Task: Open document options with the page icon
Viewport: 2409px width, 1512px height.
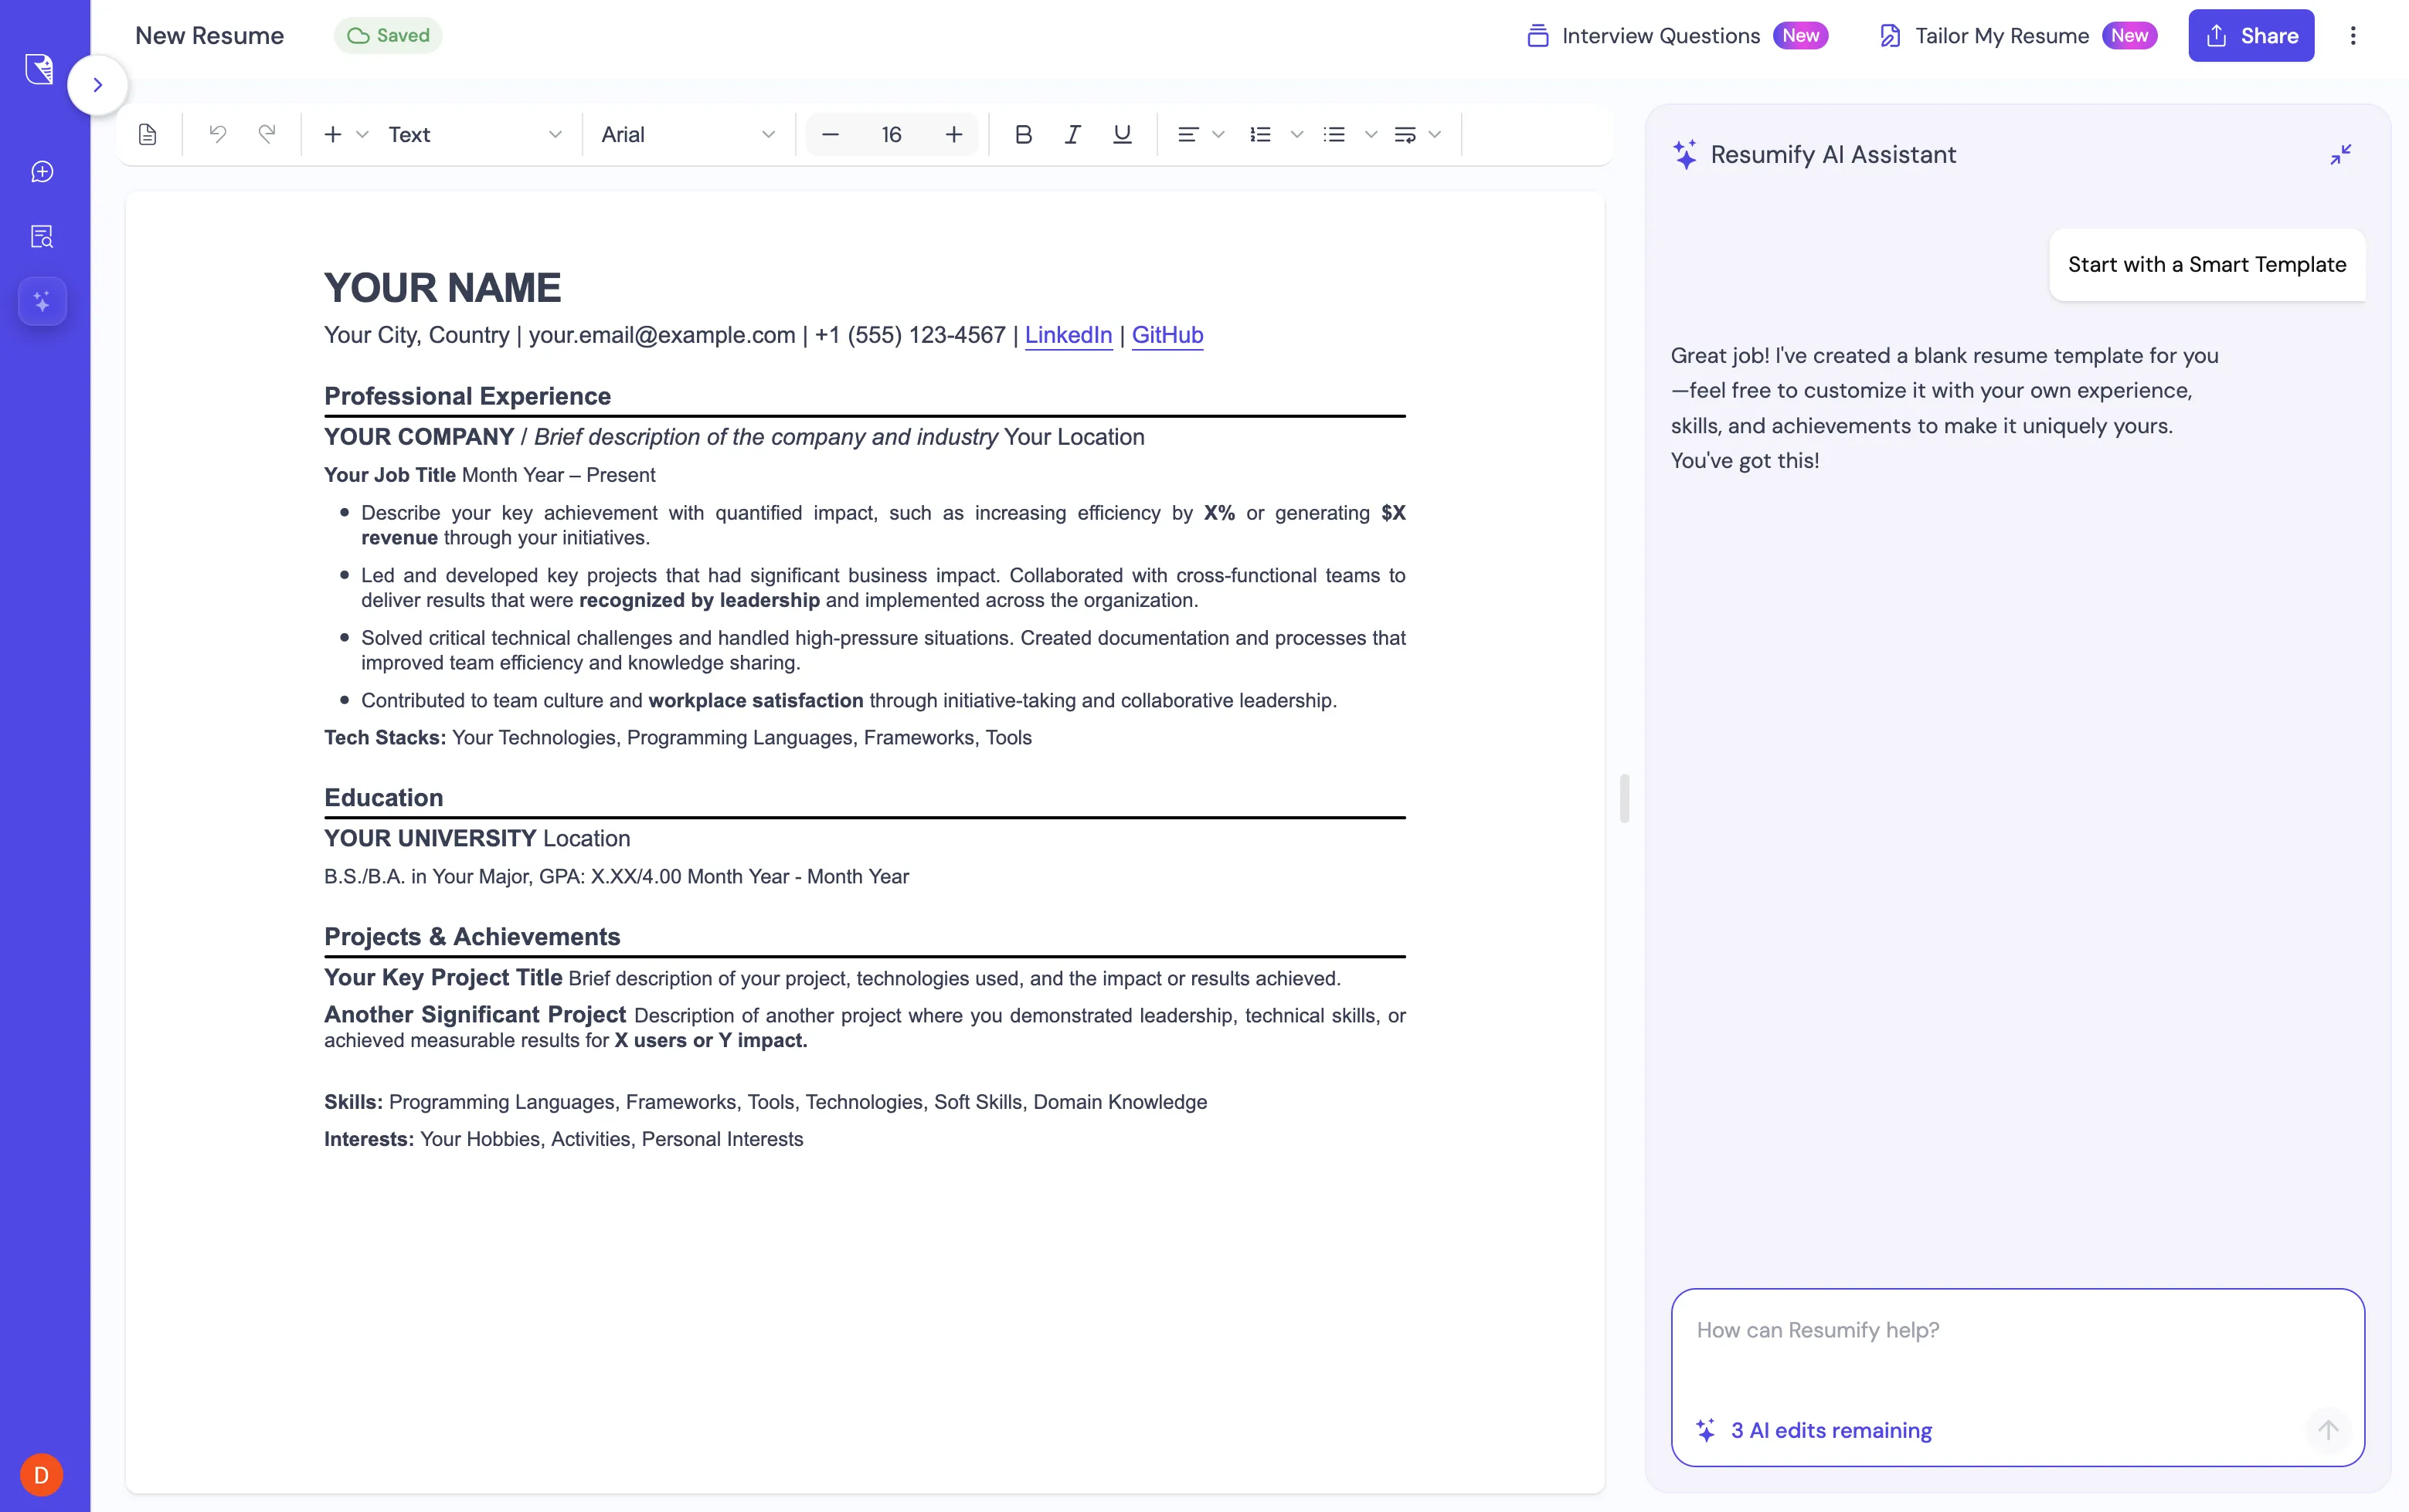Action: tap(147, 133)
